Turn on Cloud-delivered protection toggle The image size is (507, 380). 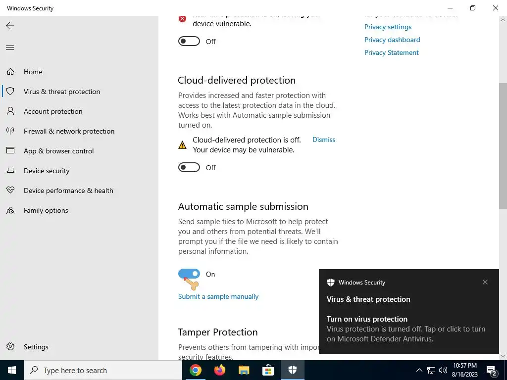click(x=189, y=167)
